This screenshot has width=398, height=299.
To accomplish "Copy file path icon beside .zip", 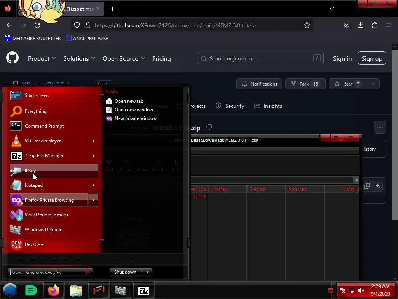I will click(209, 127).
